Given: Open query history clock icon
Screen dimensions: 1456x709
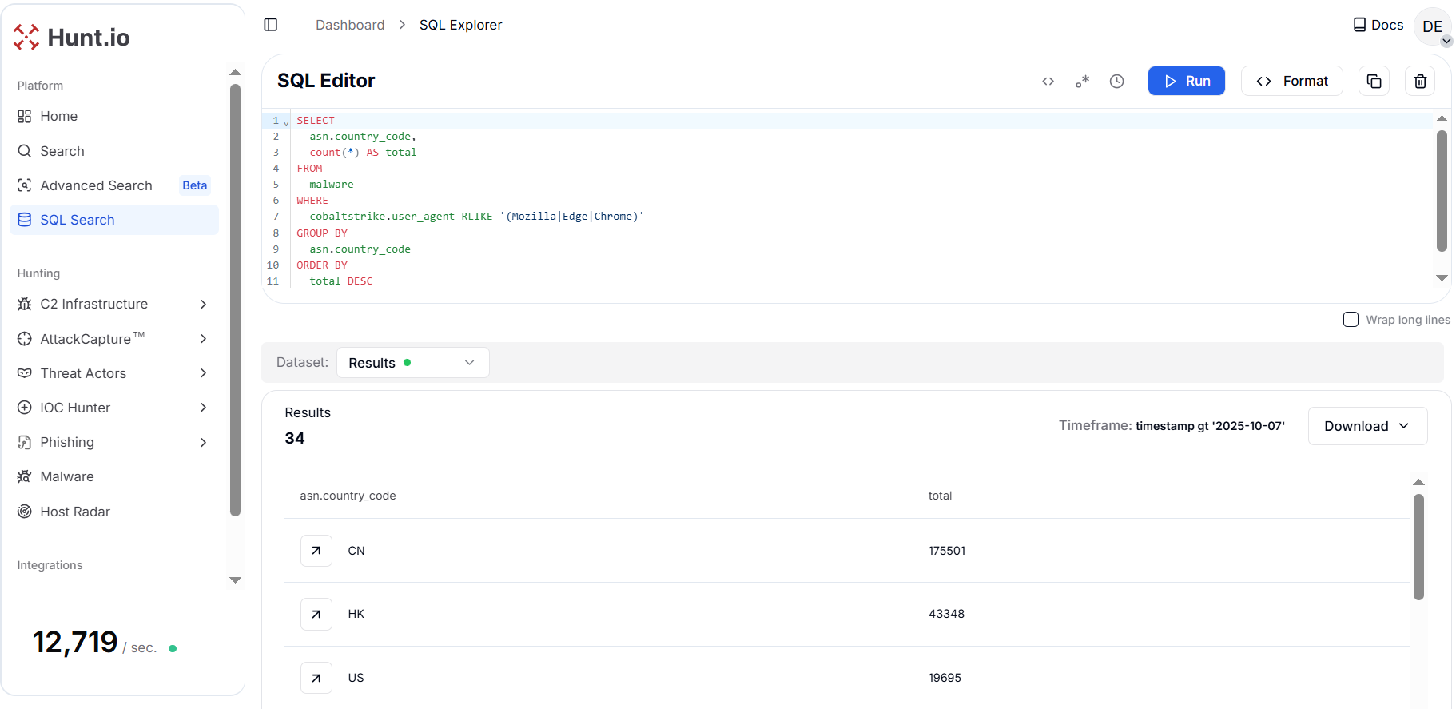Looking at the screenshot, I should (1117, 81).
